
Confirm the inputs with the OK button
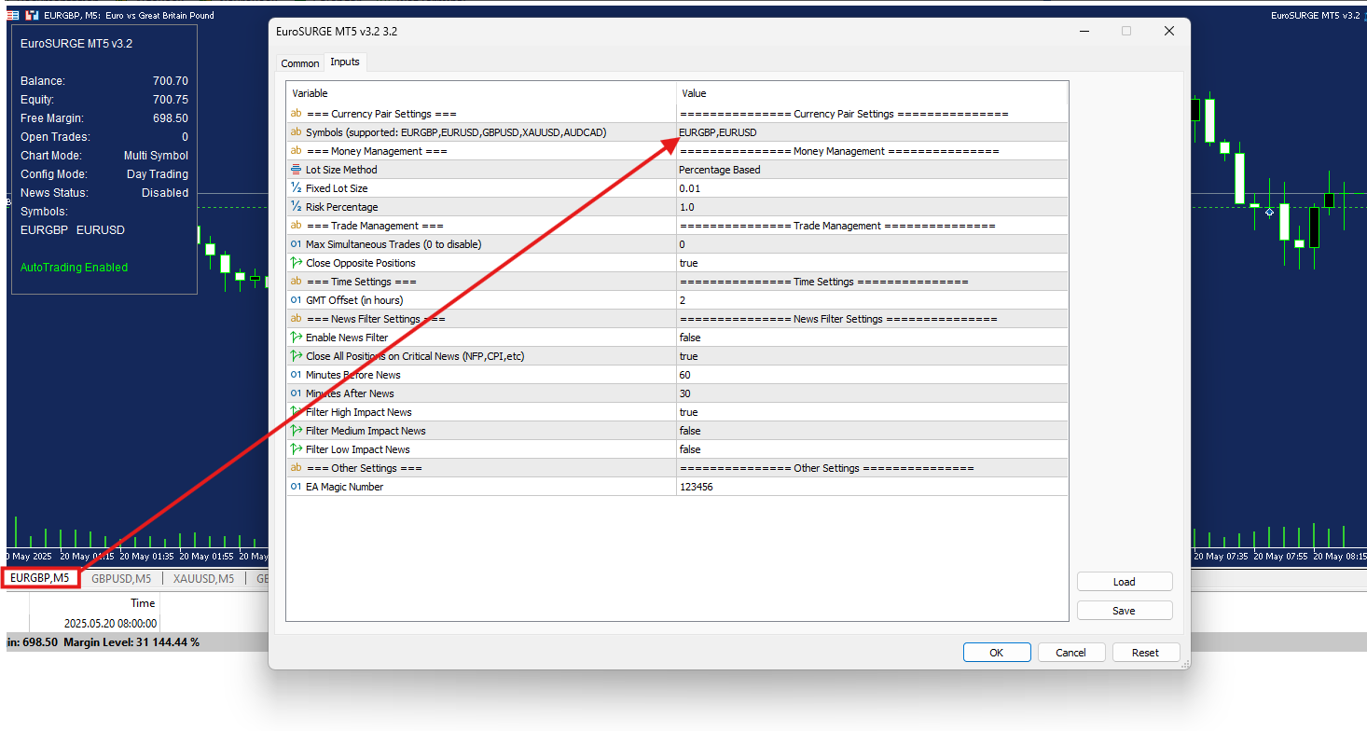pos(997,653)
